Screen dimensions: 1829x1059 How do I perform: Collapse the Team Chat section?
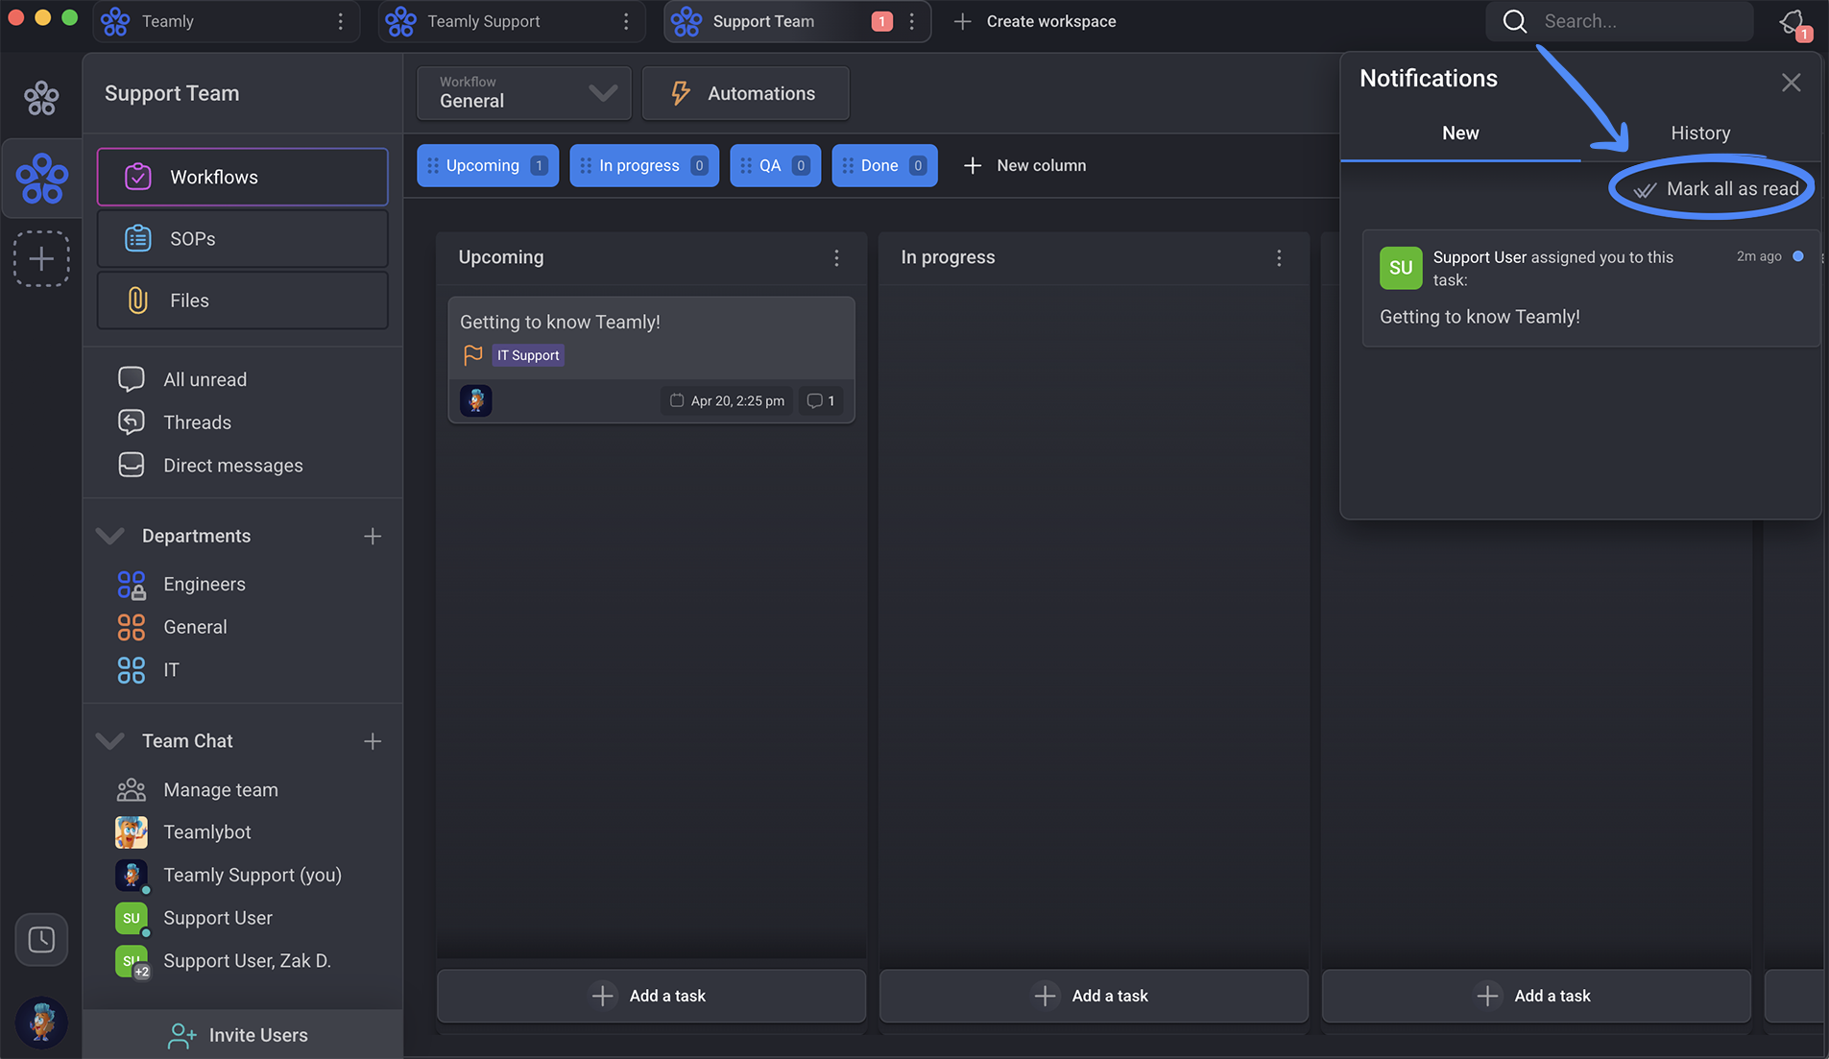(x=110, y=740)
